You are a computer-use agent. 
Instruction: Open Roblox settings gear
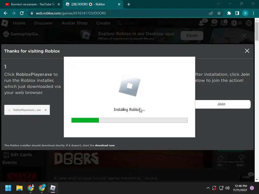249,23
